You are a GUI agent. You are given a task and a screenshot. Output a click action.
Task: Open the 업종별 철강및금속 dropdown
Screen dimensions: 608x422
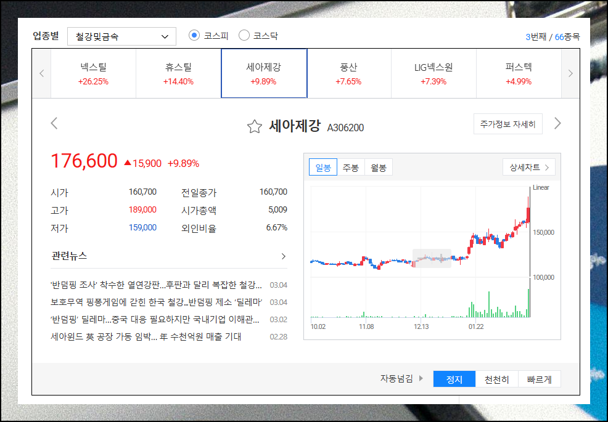(121, 36)
